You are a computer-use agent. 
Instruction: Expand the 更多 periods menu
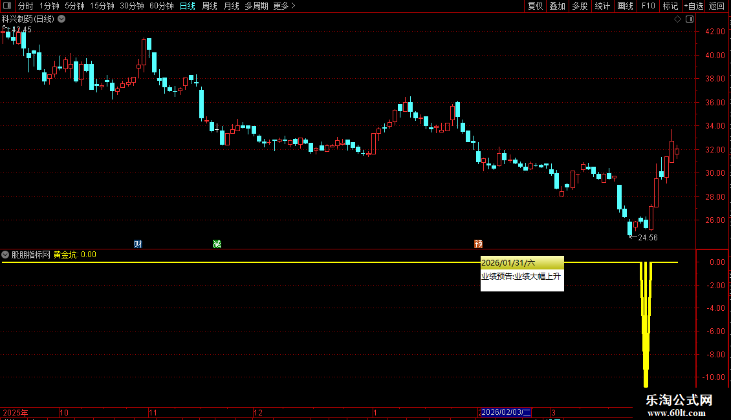tap(284, 6)
